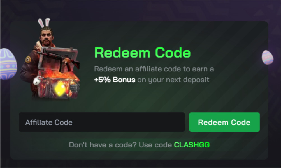Select the CLASHGG code text
The image size is (281, 168).
[x=192, y=145]
